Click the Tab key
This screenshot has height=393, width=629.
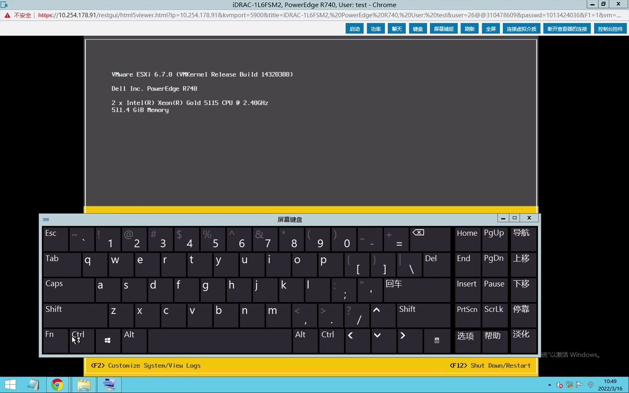coord(62,264)
